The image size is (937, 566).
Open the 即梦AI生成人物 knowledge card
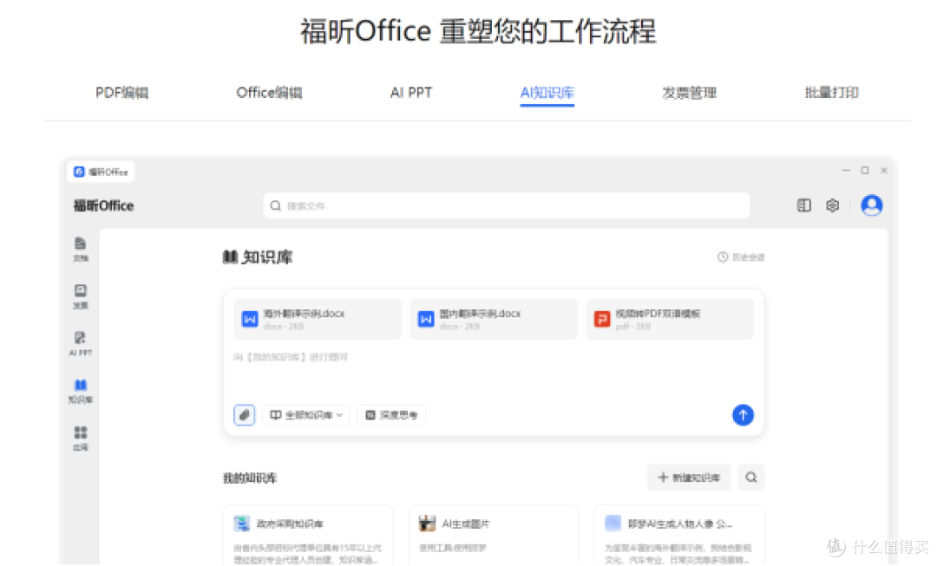coord(679,535)
